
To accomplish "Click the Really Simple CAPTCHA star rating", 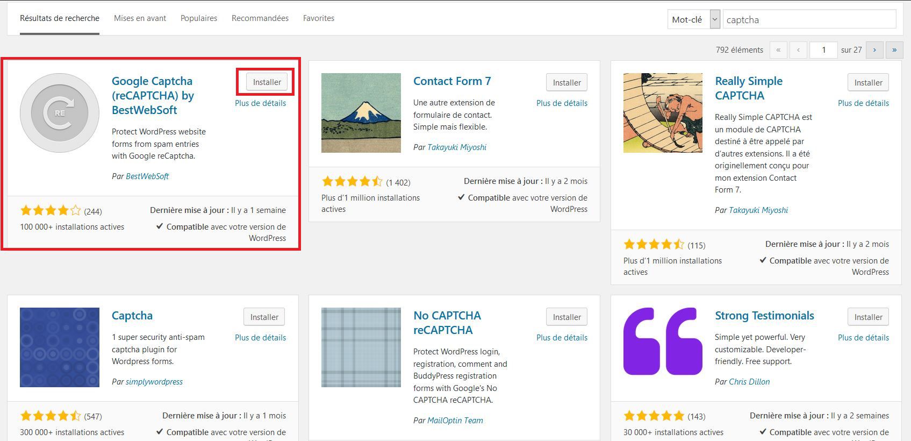I will [654, 244].
